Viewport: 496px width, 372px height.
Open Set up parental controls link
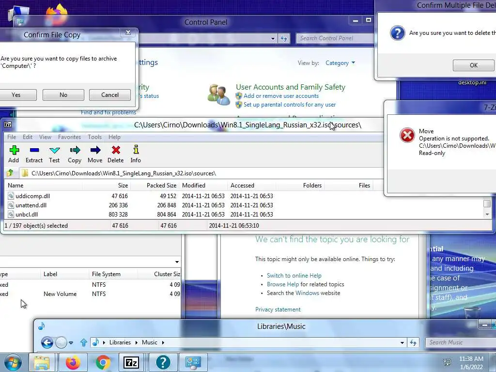point(290,105)
